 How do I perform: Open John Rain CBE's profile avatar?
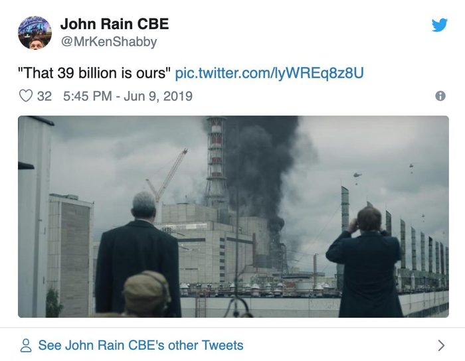point(35,33)
